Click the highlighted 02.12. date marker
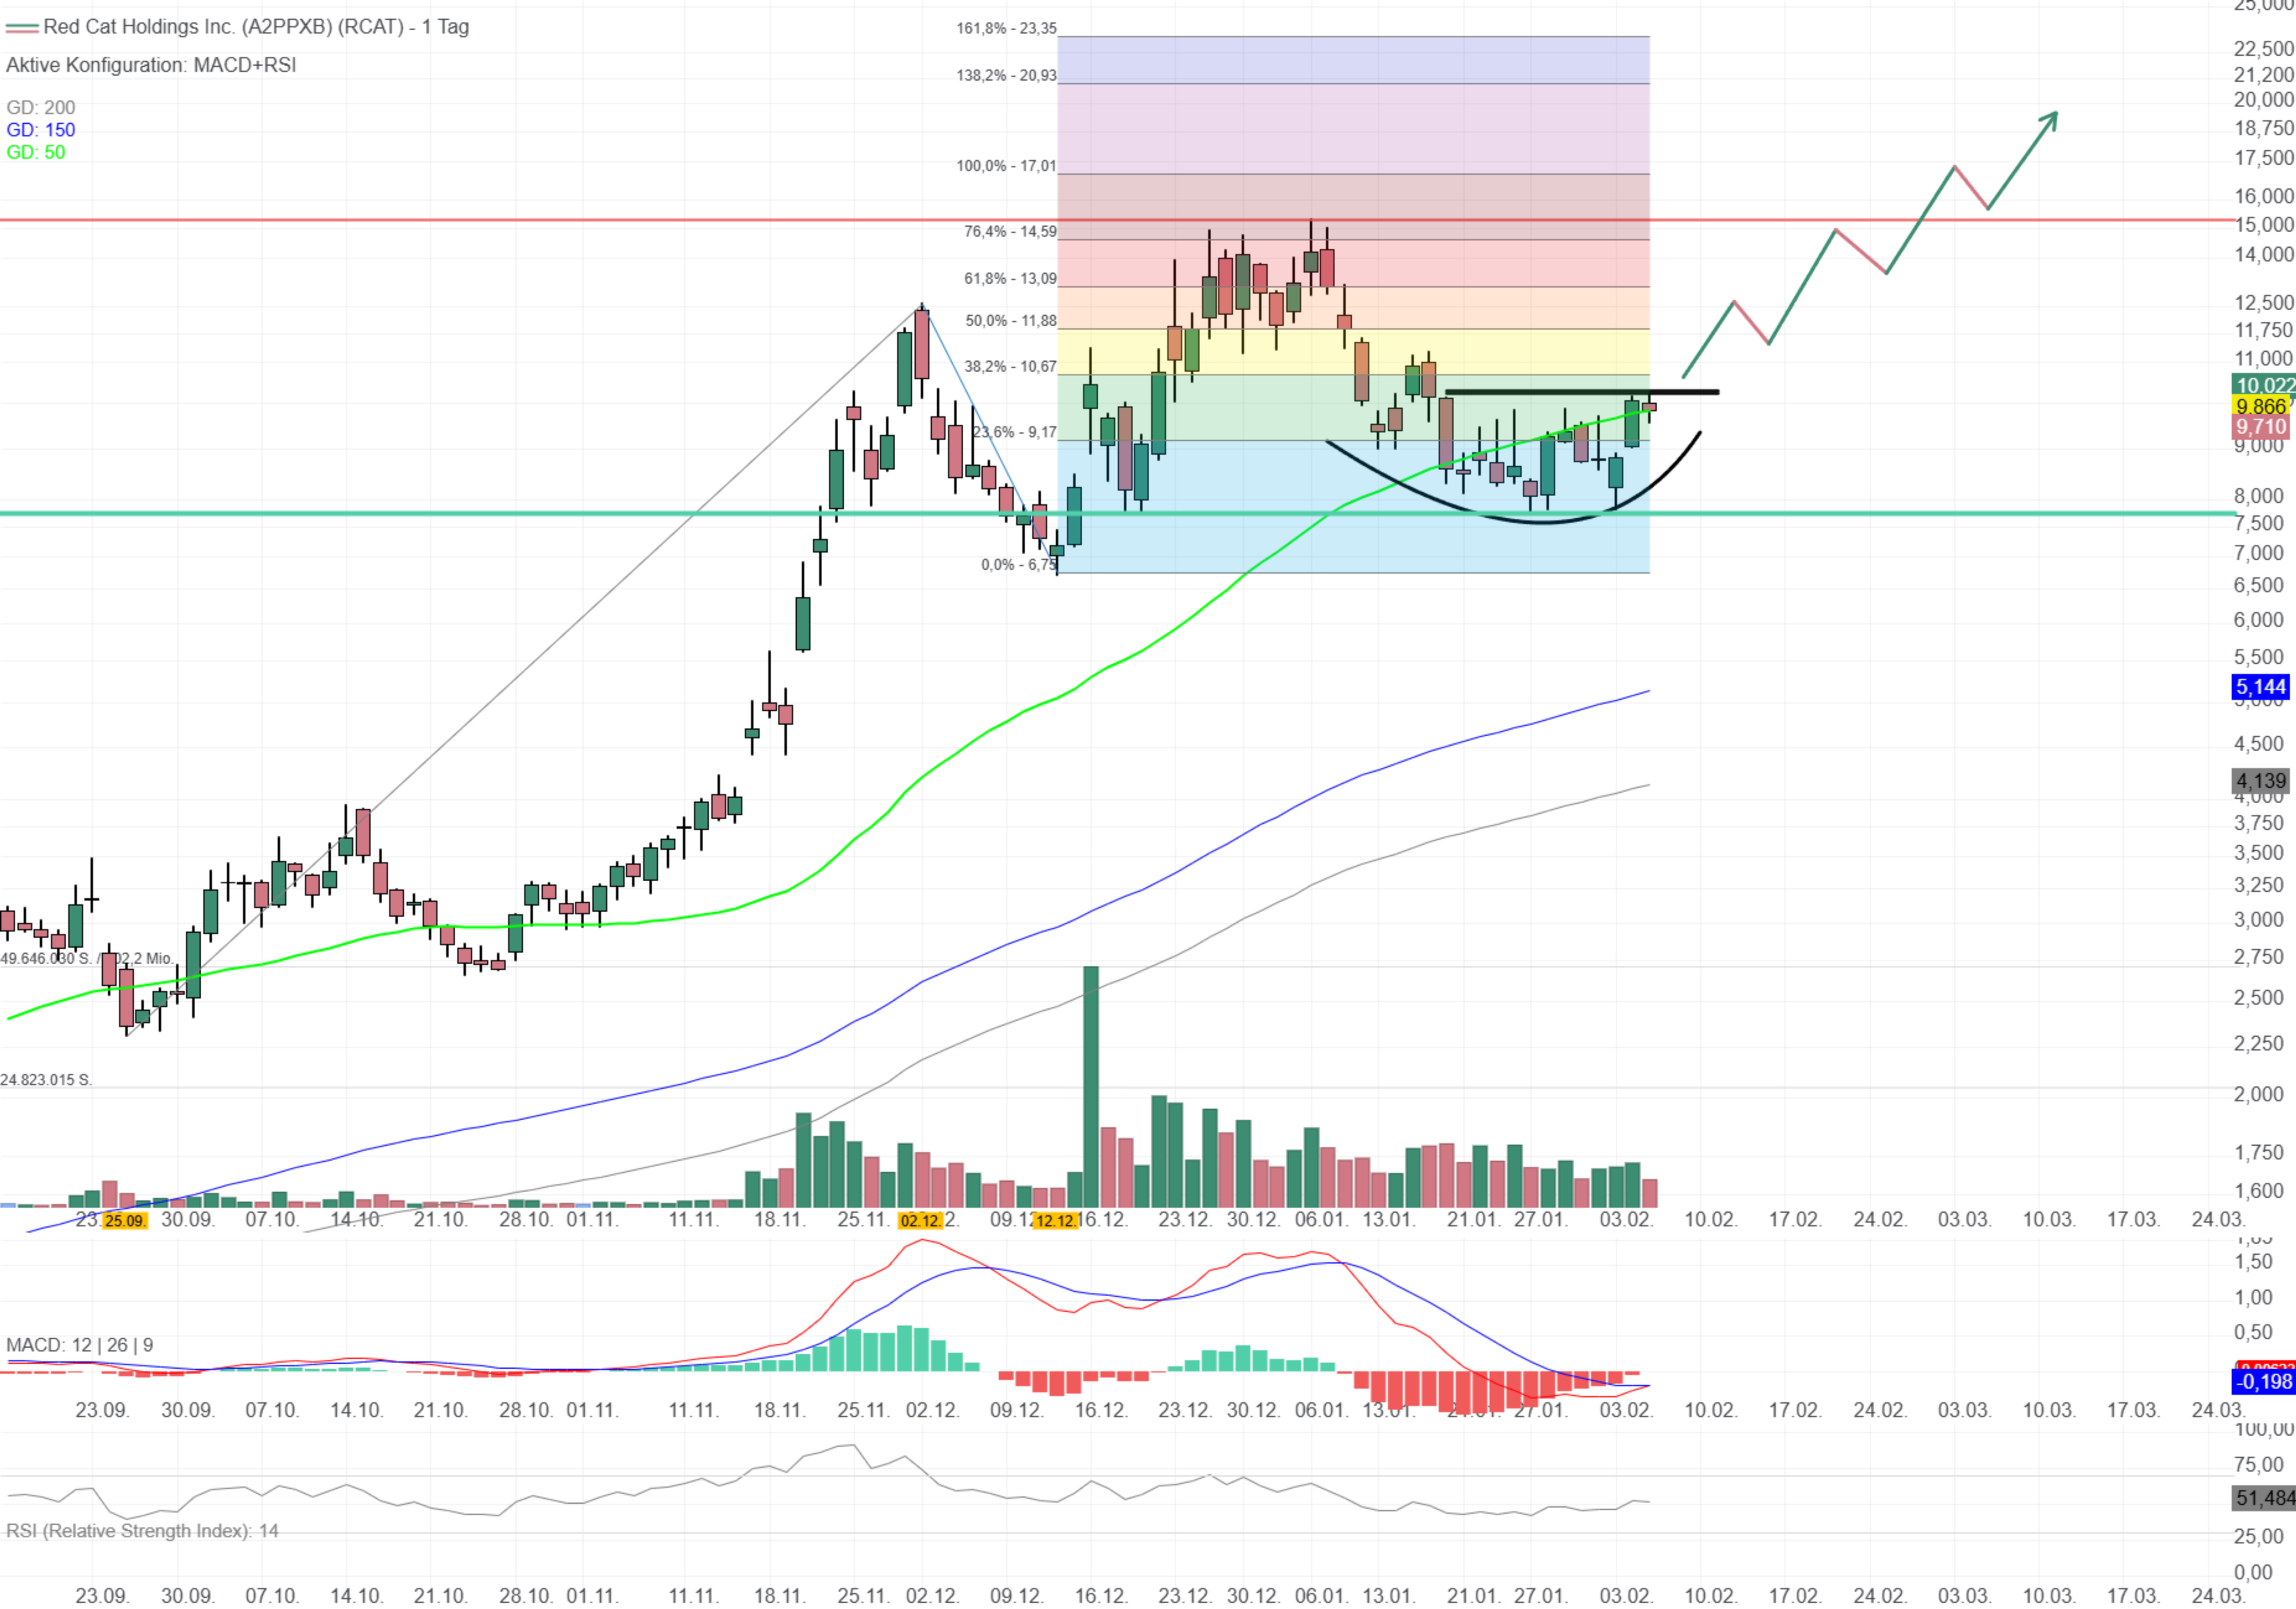The image size is (2296, 1609). (x=920, y=1223)
